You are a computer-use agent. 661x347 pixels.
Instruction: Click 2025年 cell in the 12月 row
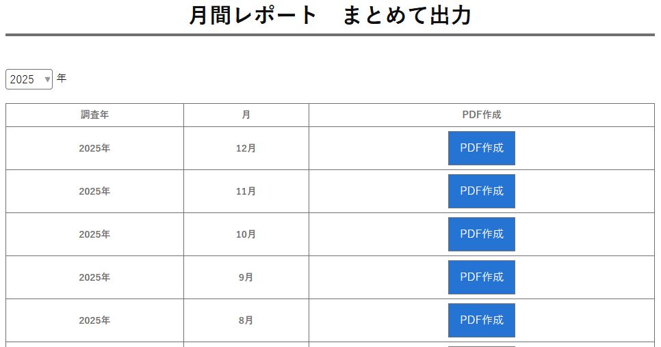(94, 148)
